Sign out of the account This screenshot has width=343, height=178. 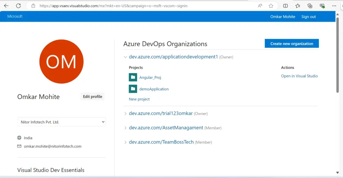pyautogui.click(x=308, y=17)
